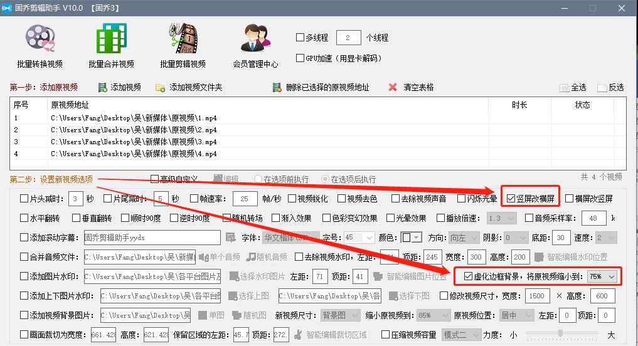
Task: Click the thread count input field
Action: coord(348,38)
